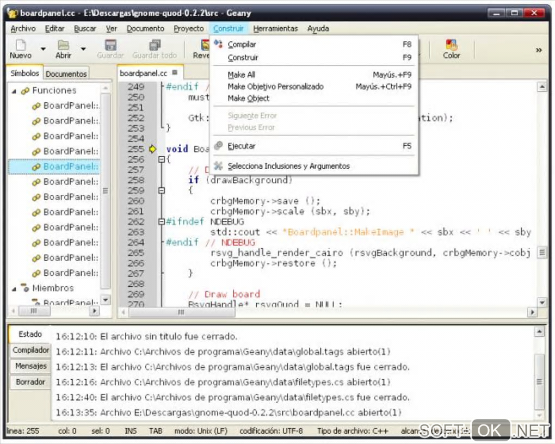555x444 pixels.
Task: Open the Mensajes tab
Action: click(x=31, y=366)
